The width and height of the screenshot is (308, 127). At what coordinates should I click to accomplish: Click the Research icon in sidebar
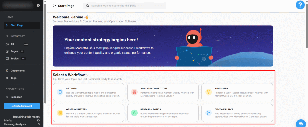7,97
